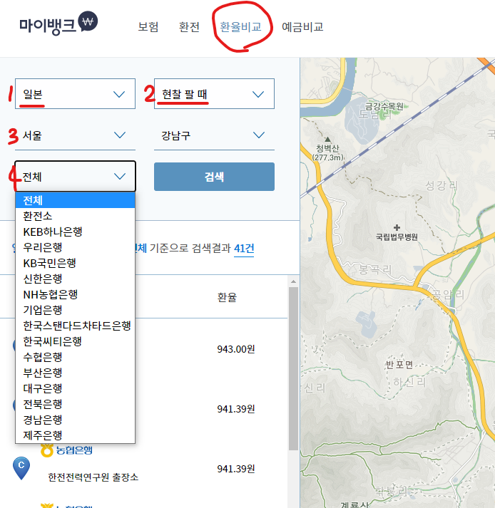Viewport: 495px width, 508px height.
Task: Click the 농협은행 logo
Action: (x=66, y=450)
